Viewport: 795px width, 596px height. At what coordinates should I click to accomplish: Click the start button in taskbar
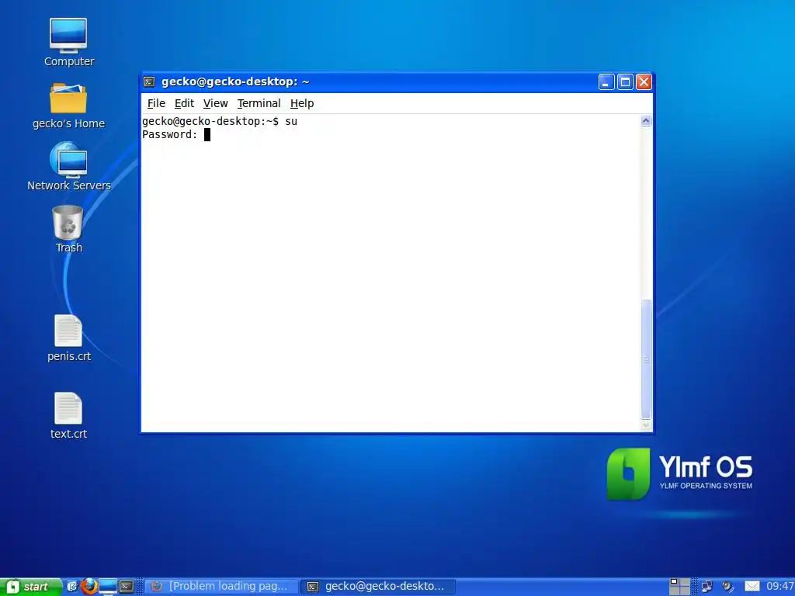pos(30,587)
